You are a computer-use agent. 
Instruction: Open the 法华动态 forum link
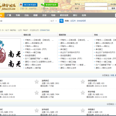(45, 110)
